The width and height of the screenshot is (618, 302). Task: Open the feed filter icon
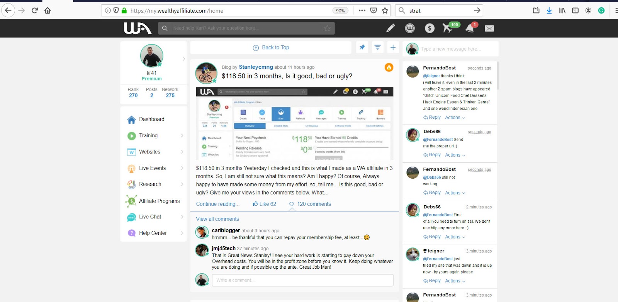[x=378, y=48]
